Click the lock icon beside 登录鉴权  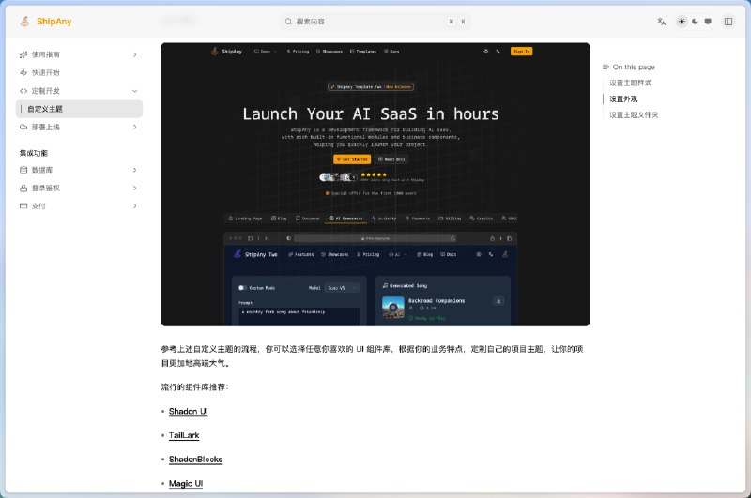(x=23, y=188)
